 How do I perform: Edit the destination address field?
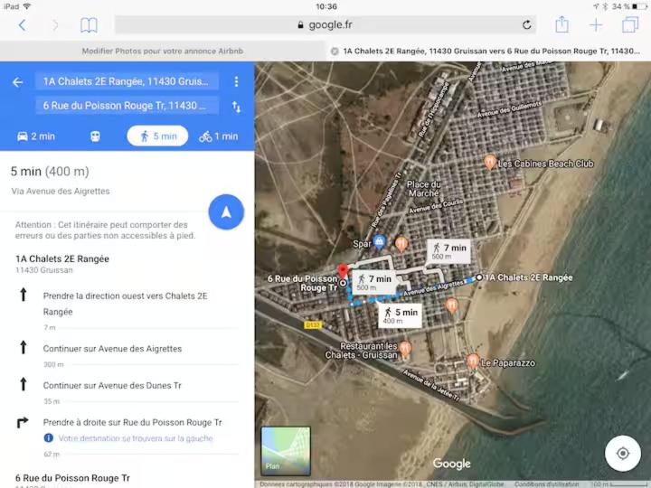pos(127,106)
